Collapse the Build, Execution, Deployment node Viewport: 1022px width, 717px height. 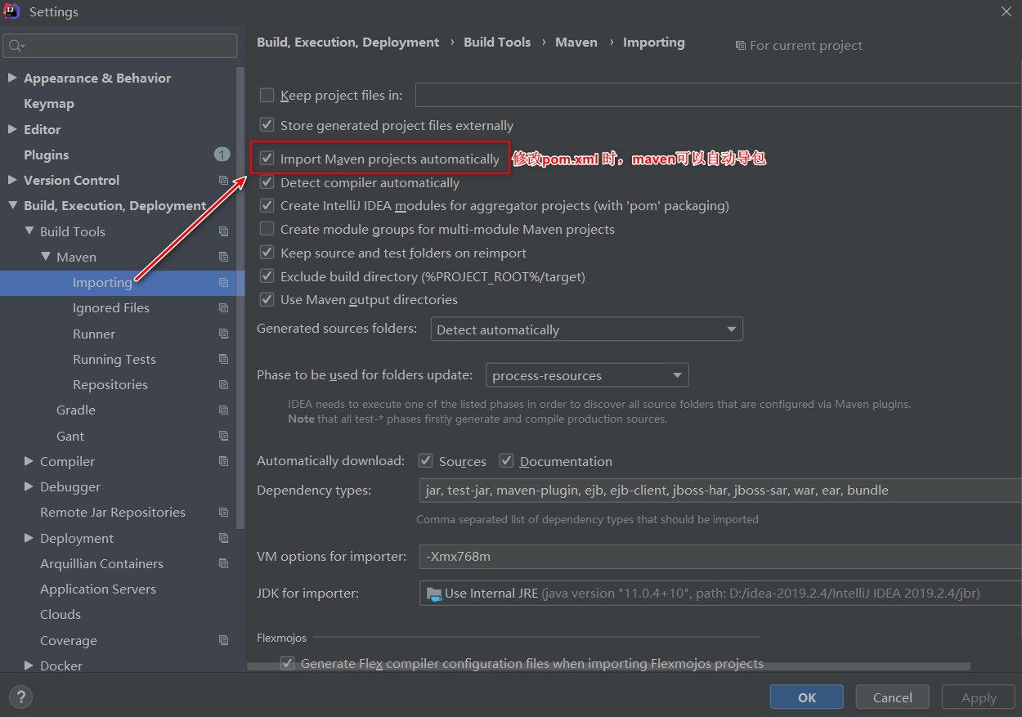pos(12,206)
